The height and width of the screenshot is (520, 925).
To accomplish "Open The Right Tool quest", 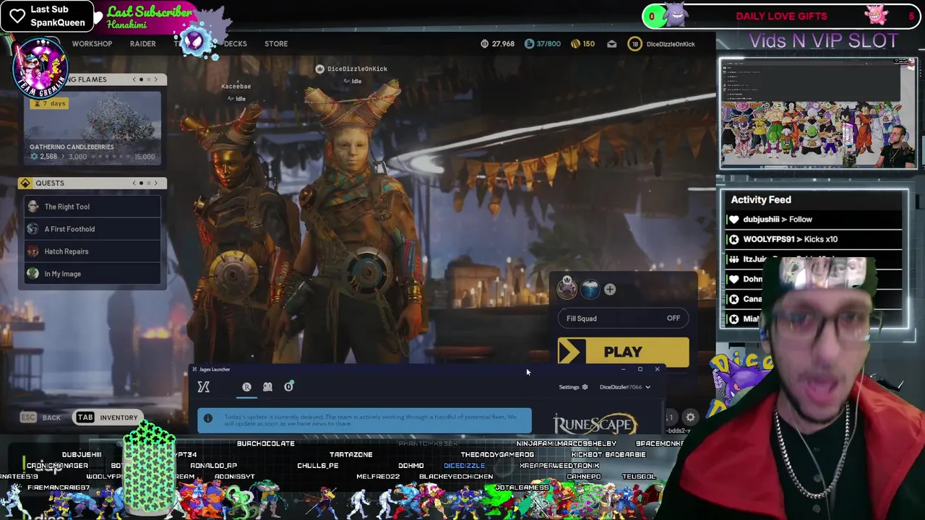I will 92,207.
